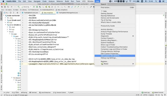The width and height of the screenshot is (167, 96).
Task: Click Git update project blue arrow icon
Action: (72, 7)
